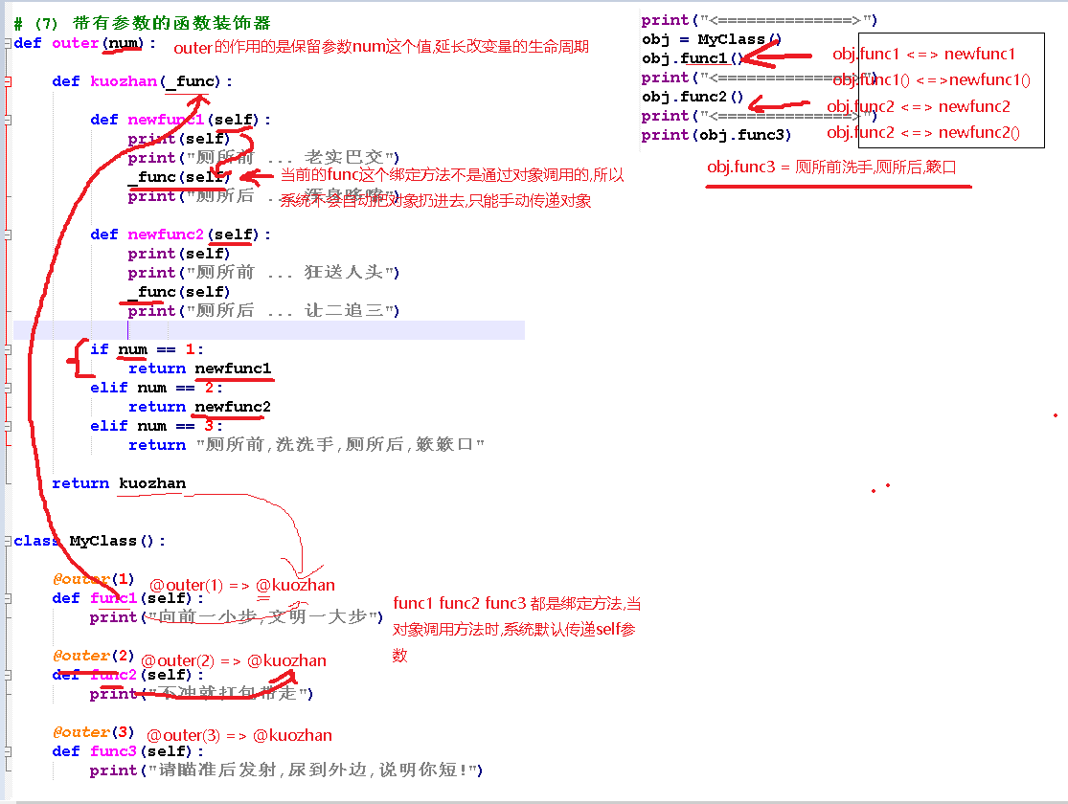Image resolution: width=1068 pixels, height=804 pixels.
Task: Collapse the 'if num == 1' fold marker
Action: pos(9,349)
